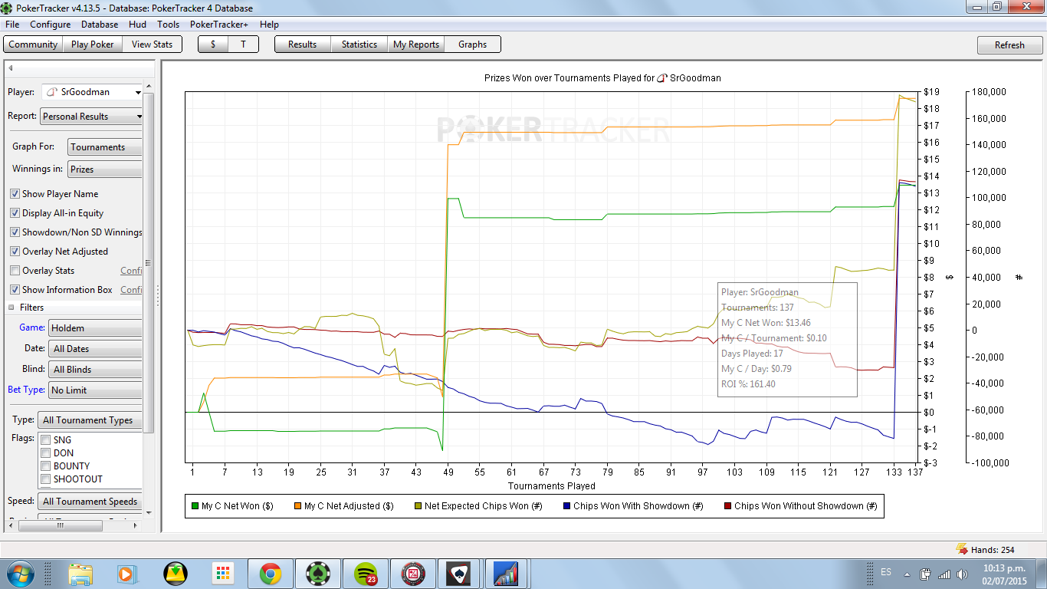Open Google Chrome from the taskbar

[270, 573]
